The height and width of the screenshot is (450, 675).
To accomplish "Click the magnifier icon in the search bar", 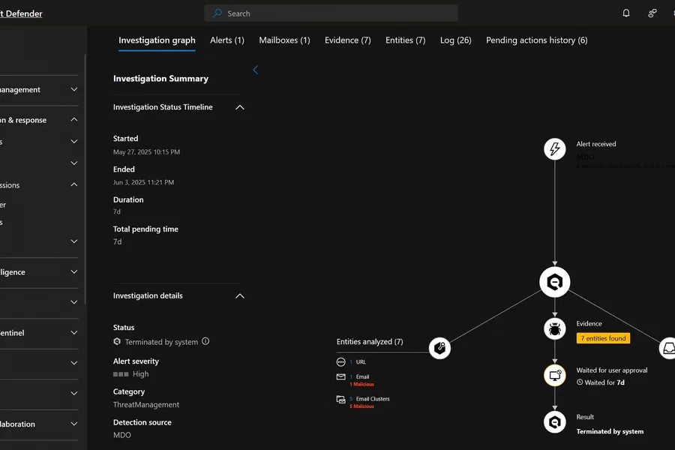I will pos(217,13).
